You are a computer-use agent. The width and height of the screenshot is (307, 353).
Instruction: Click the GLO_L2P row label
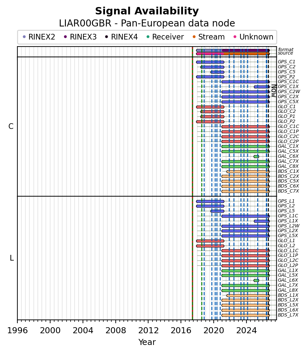pyautogui.click(x=288, y=265)
